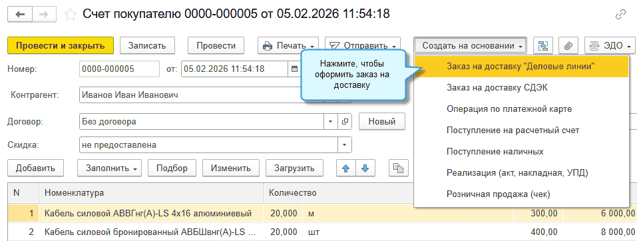Click the Номенклатура column header
Viewport: 637px width, 241px height.
(151, 193)
